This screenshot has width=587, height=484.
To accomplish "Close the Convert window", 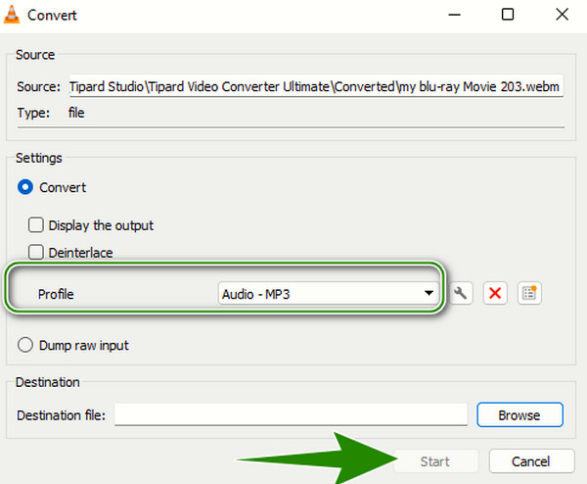I will coord(562,15).
